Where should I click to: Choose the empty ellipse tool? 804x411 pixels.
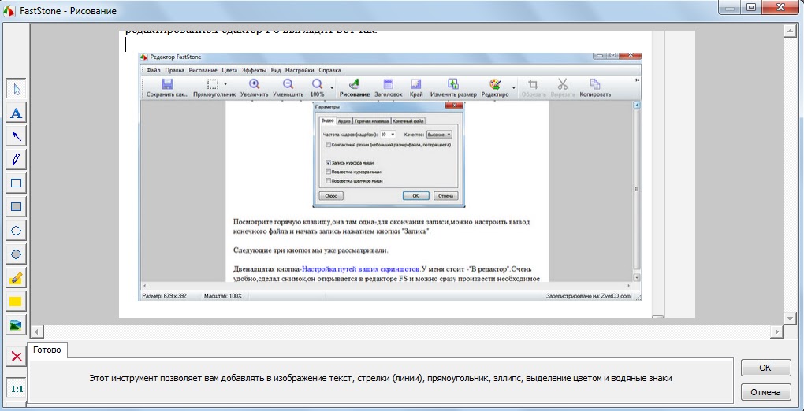[x=17, y=231]
